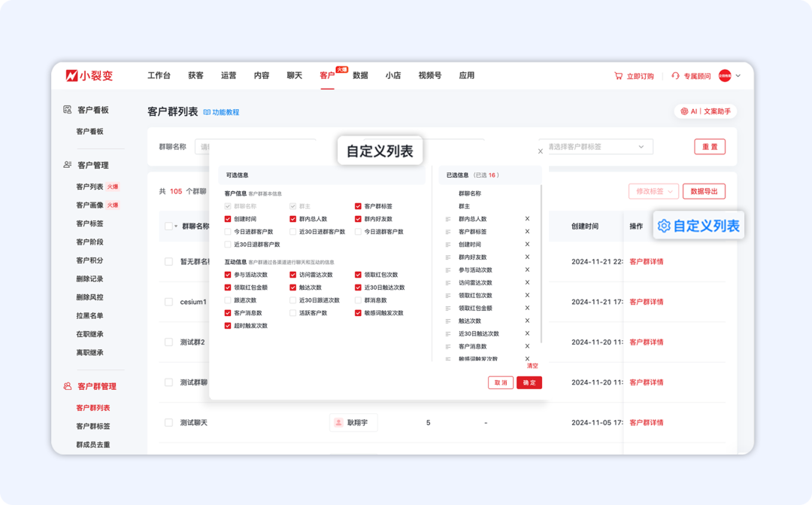Confirm with the 确定 button
The height and width of the screenshot is (505, 812).
point(529,382)
